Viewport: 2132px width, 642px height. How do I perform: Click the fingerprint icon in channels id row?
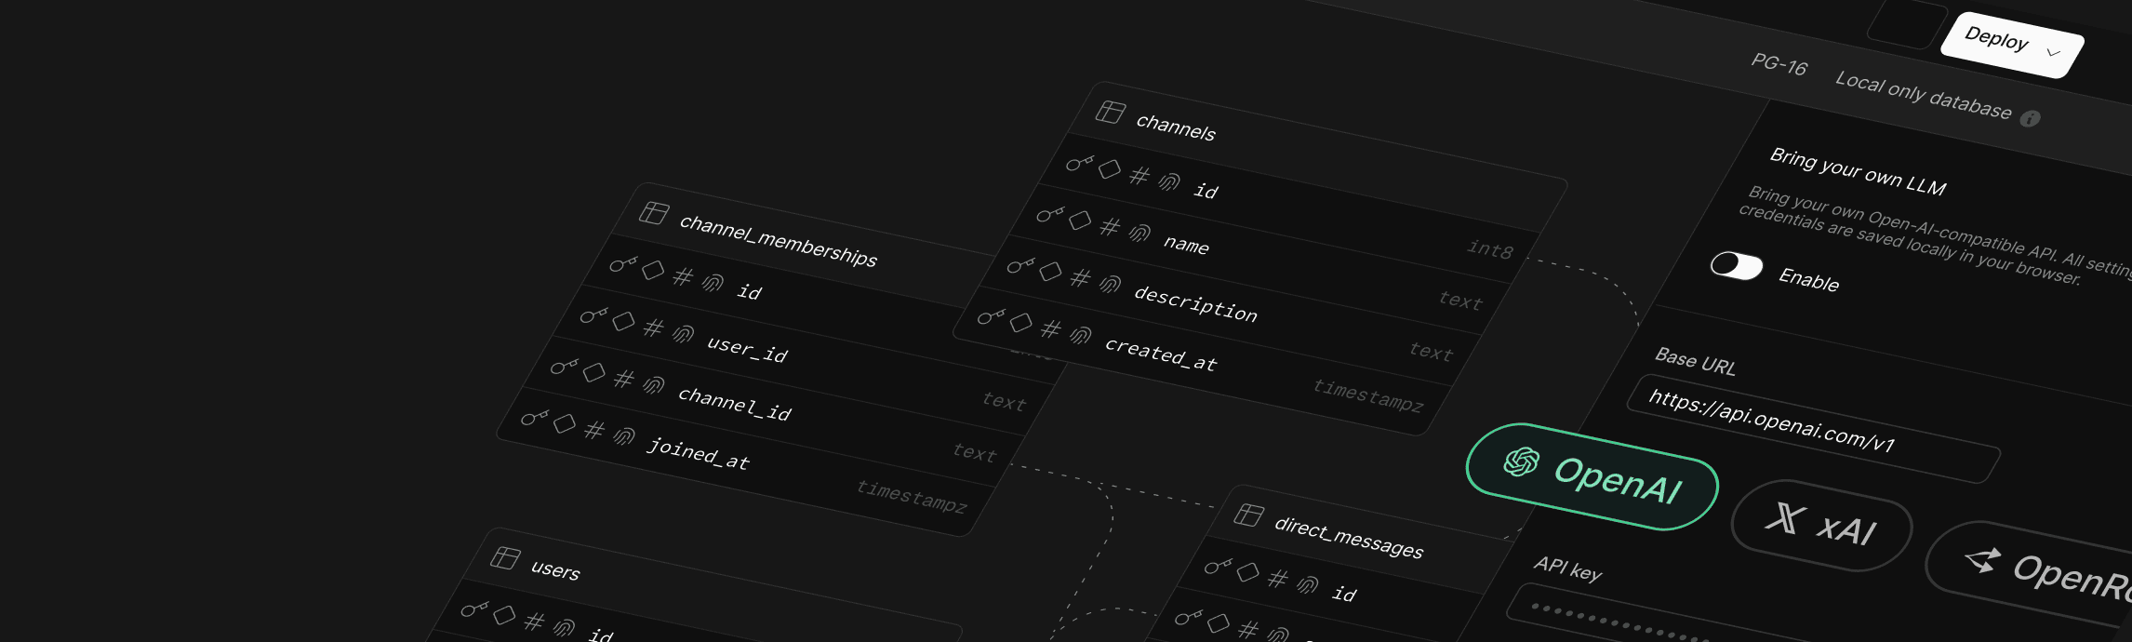[1169, 181]
